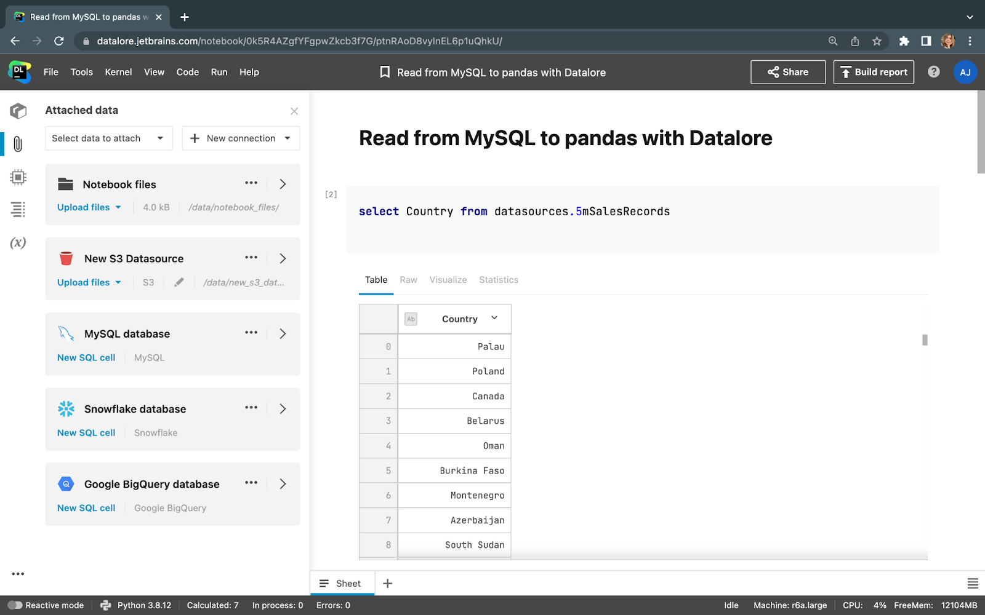Click the pencil edit icon for S3 datasource
985x615 pixels.
[x=179, y=282]
